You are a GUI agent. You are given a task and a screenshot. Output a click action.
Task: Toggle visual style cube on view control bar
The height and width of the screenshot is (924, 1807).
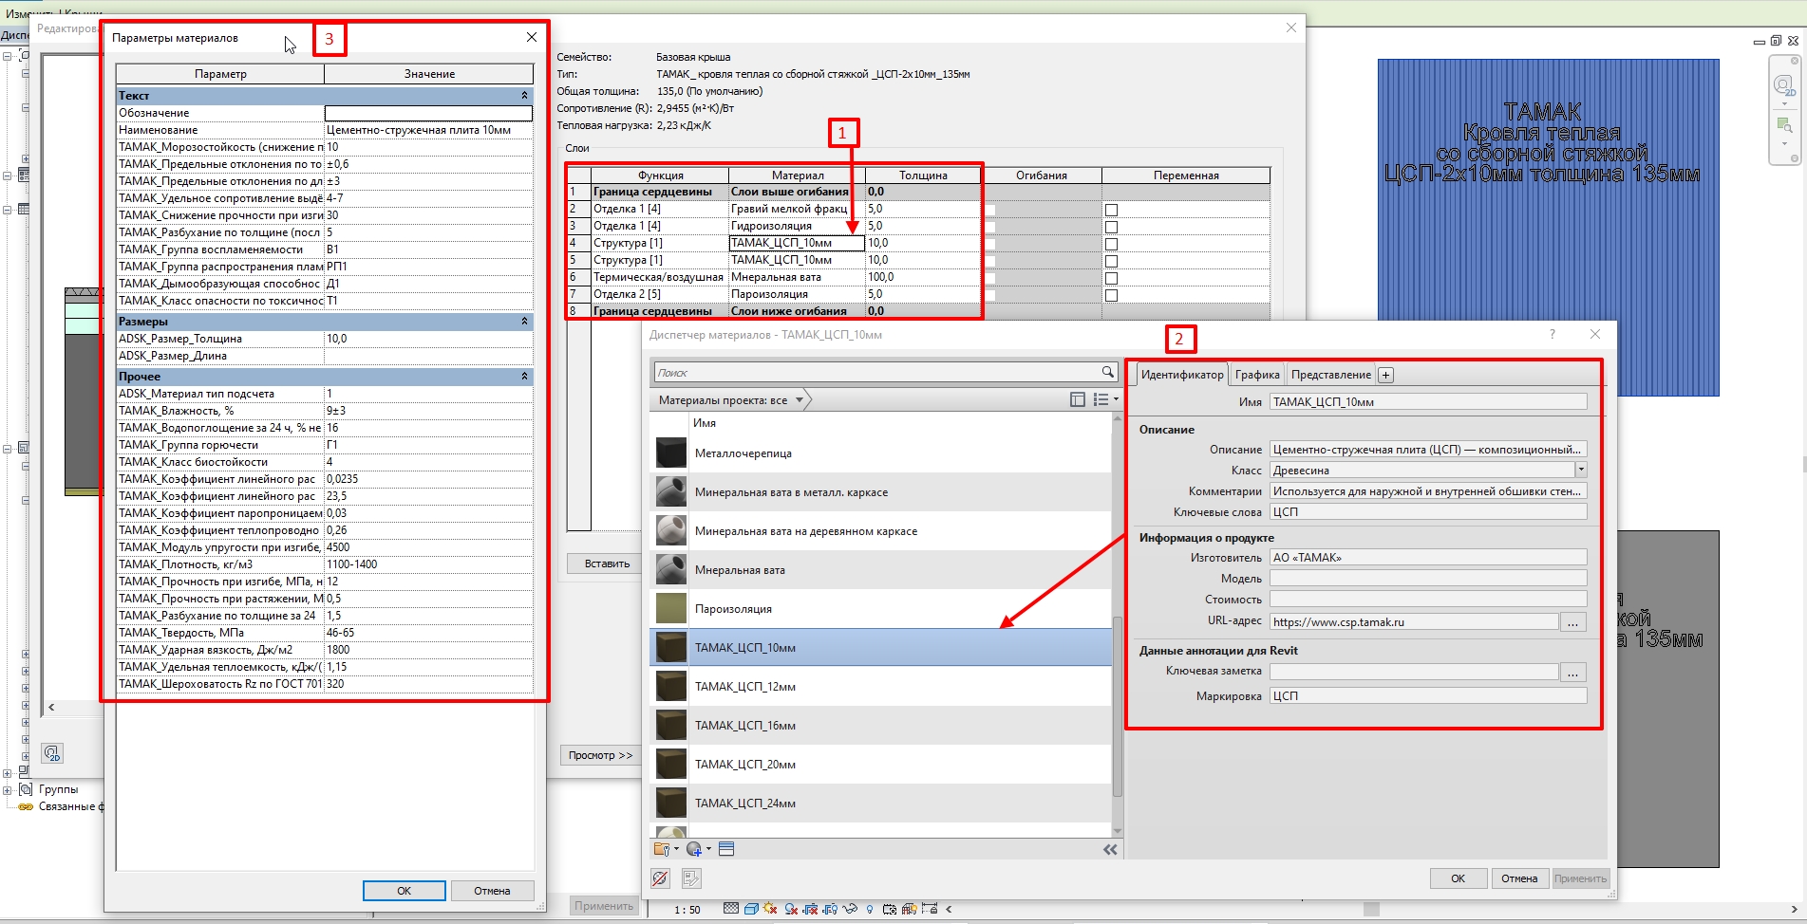[x=751, y=909]
